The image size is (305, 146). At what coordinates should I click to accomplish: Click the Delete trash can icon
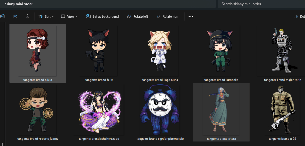click(x=27, y=16)
